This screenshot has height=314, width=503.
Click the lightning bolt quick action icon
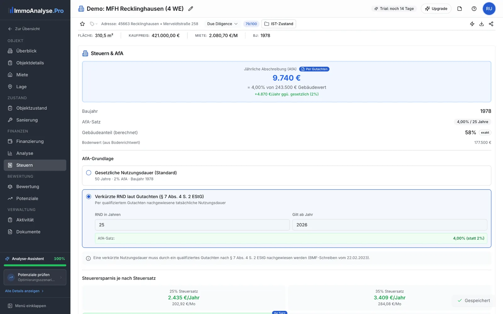point(472,24)
